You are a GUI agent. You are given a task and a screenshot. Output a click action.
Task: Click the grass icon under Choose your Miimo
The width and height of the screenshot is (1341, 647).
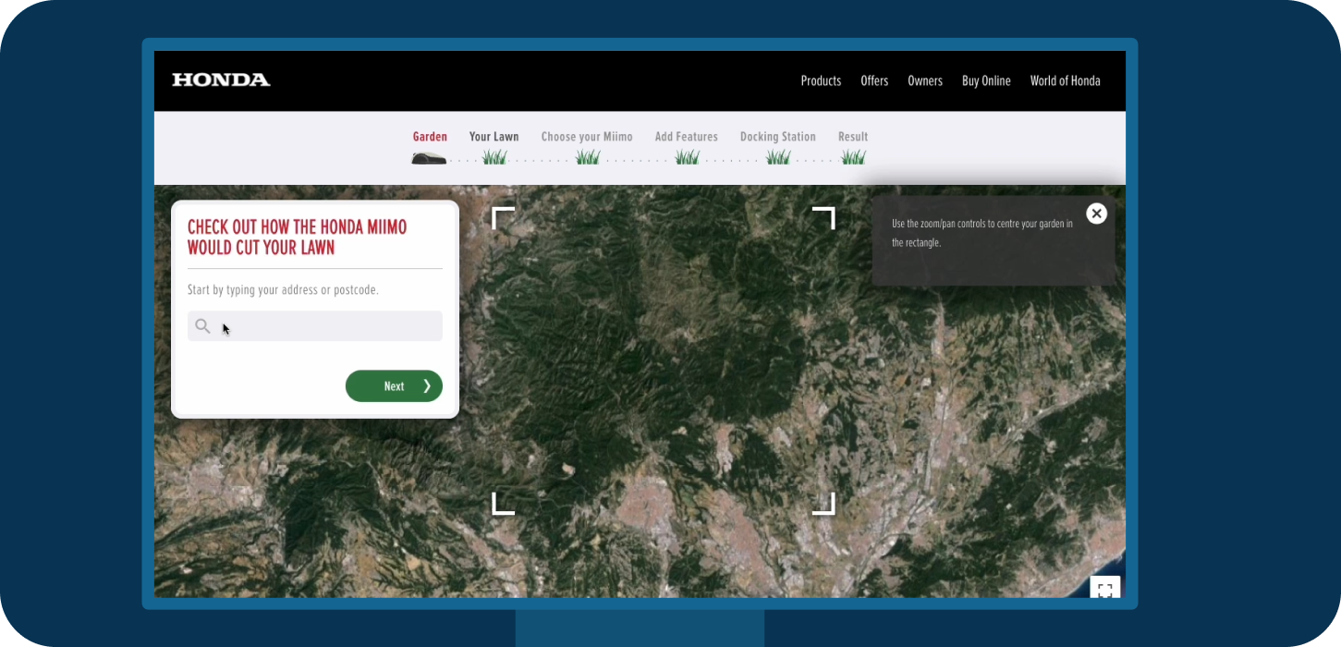[x=588, y=157]
